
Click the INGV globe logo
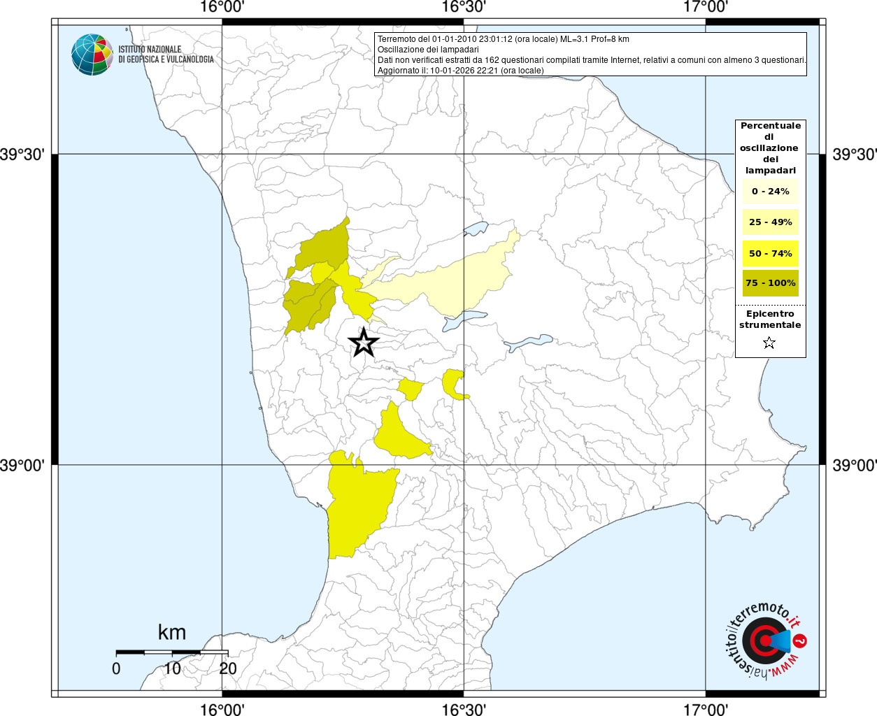click(92, 55)
